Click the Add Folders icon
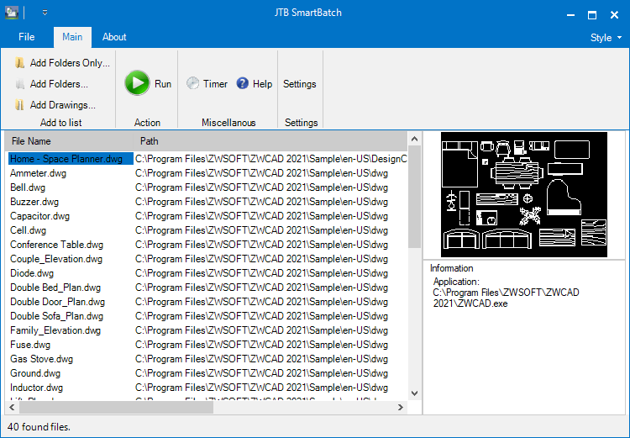This screenshot has height=438, width=630. (x=19, y=84)
